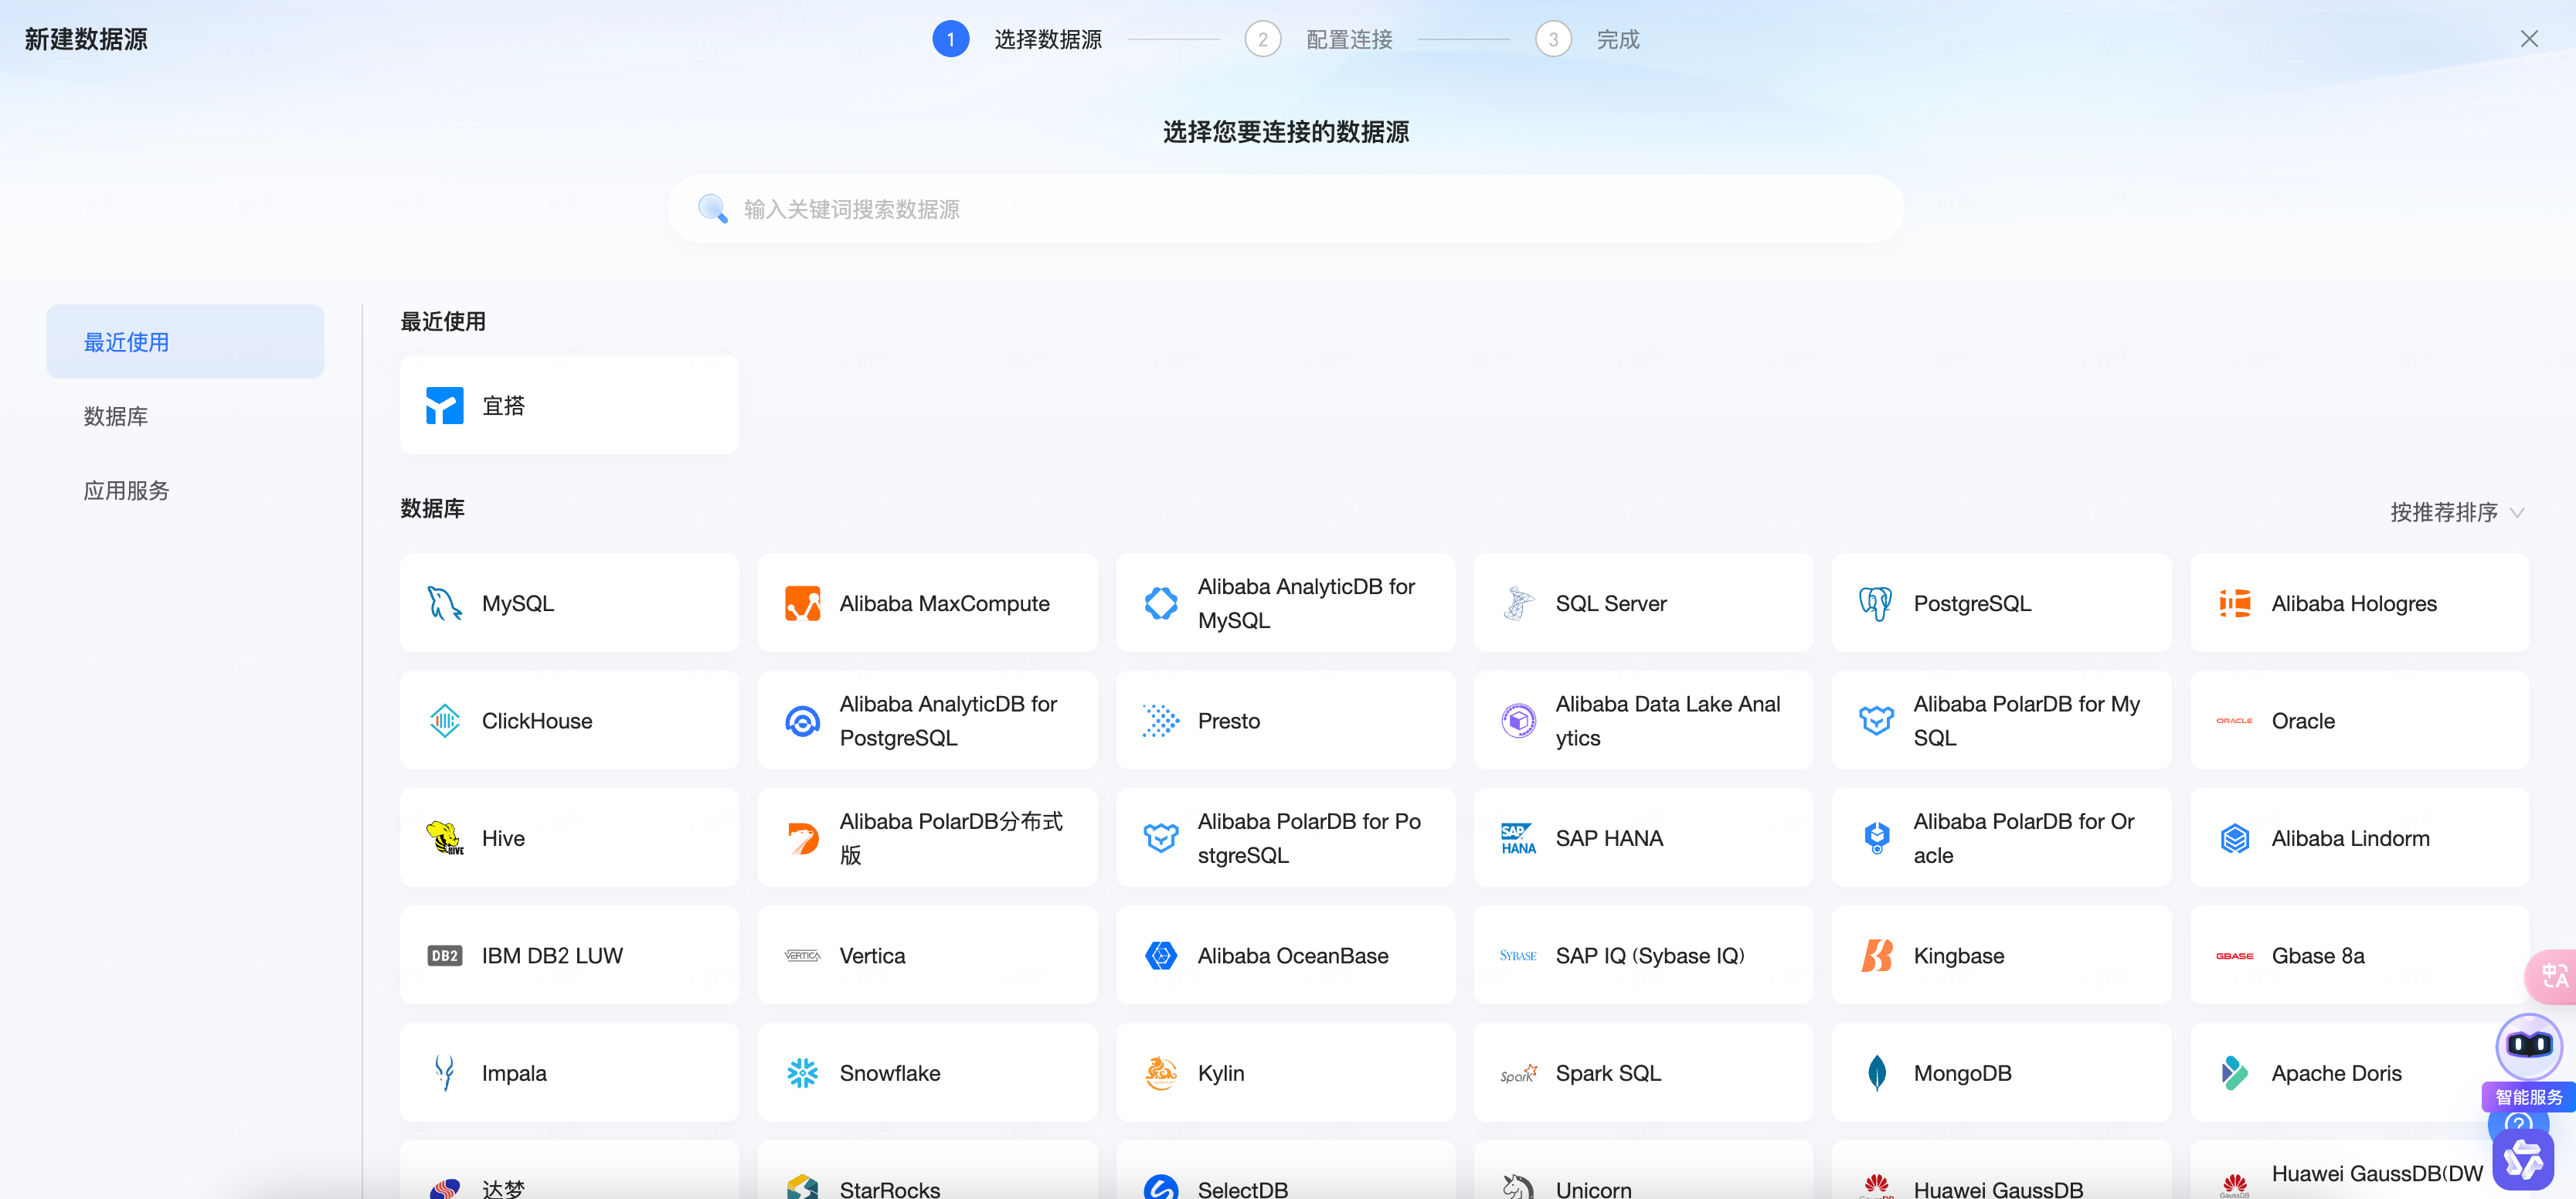Click the Alibaba Lindorm icon
The height and width of the screenshot is (1199, 2576).
(2234, 838)
